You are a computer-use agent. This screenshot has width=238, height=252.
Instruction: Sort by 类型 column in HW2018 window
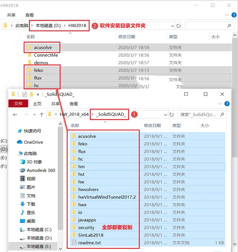[173, 37]
